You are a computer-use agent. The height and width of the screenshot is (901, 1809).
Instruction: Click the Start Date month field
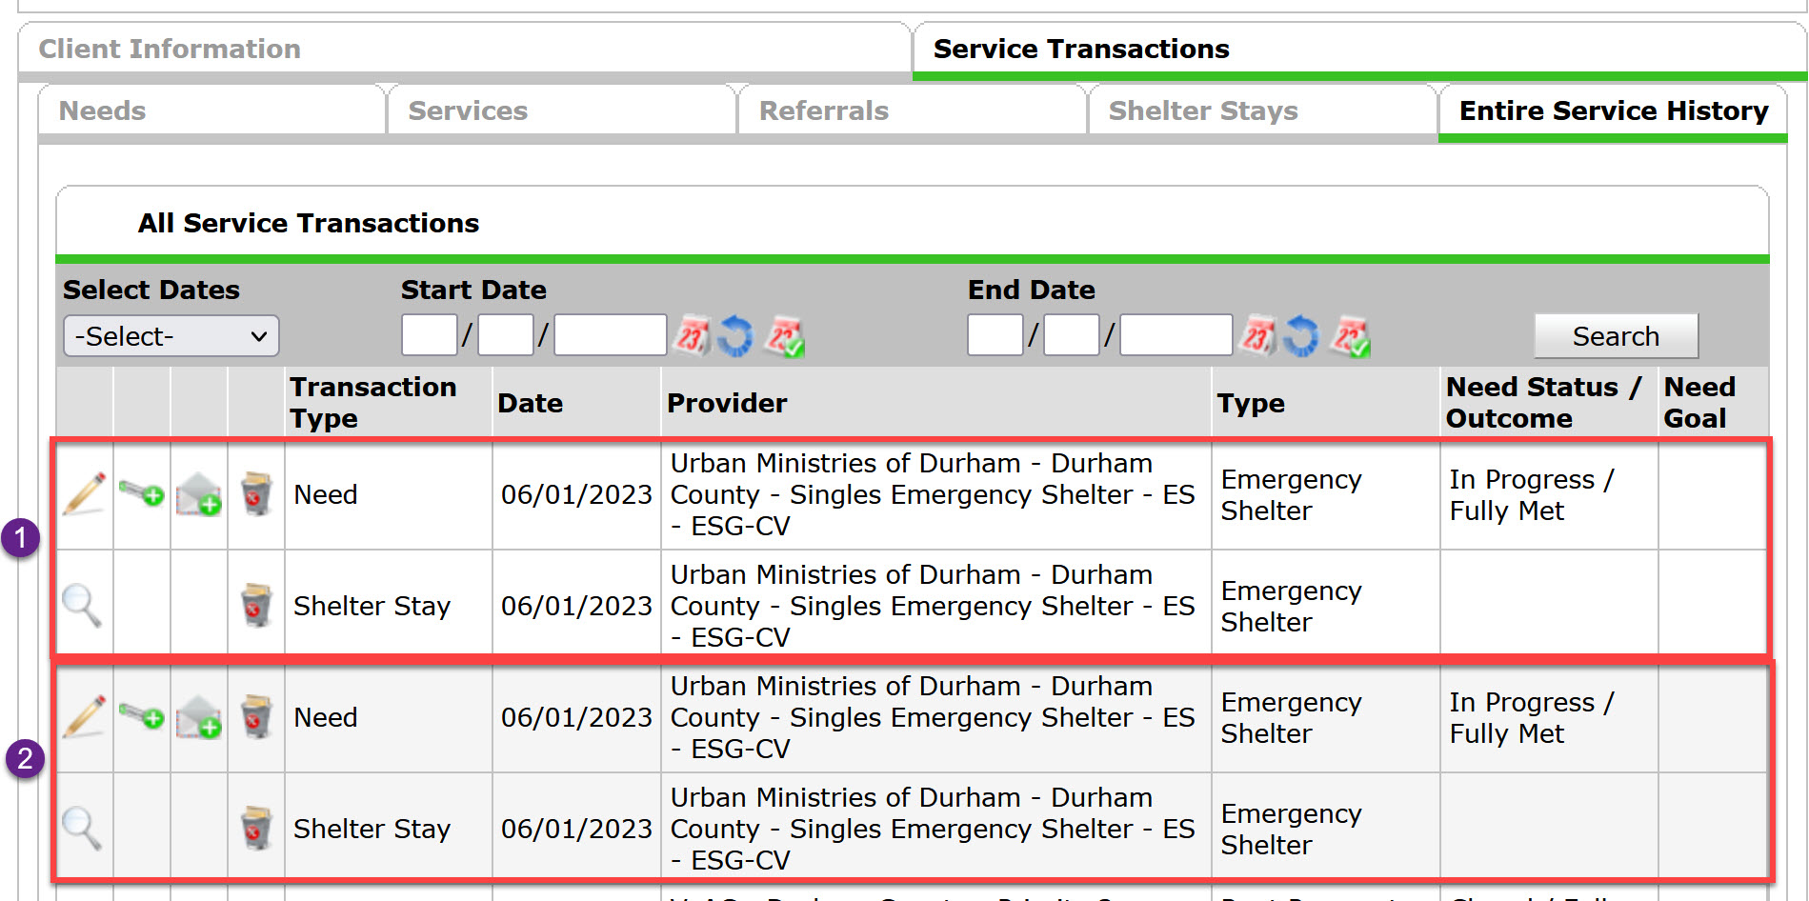click(430, 335)
